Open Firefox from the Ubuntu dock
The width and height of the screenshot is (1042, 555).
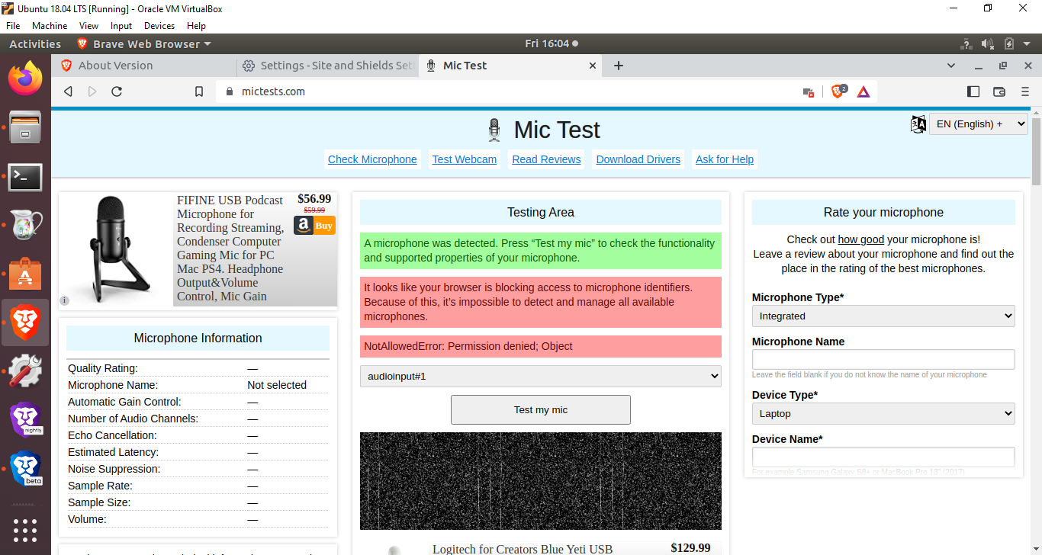coord(25,78)
